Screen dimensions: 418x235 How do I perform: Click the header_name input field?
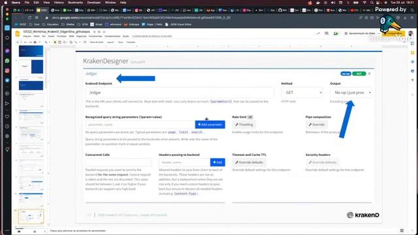point(184,163)
